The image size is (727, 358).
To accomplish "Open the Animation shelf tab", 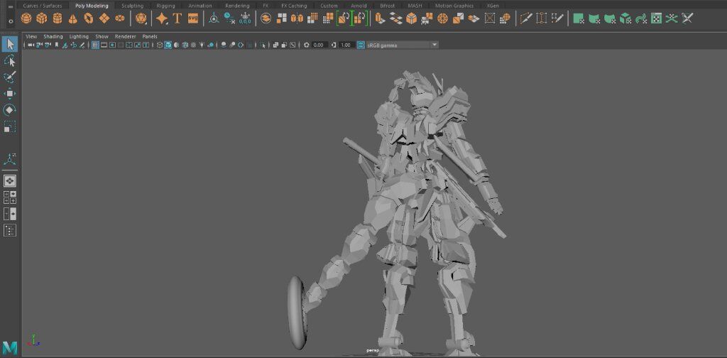I will [199, 6].
